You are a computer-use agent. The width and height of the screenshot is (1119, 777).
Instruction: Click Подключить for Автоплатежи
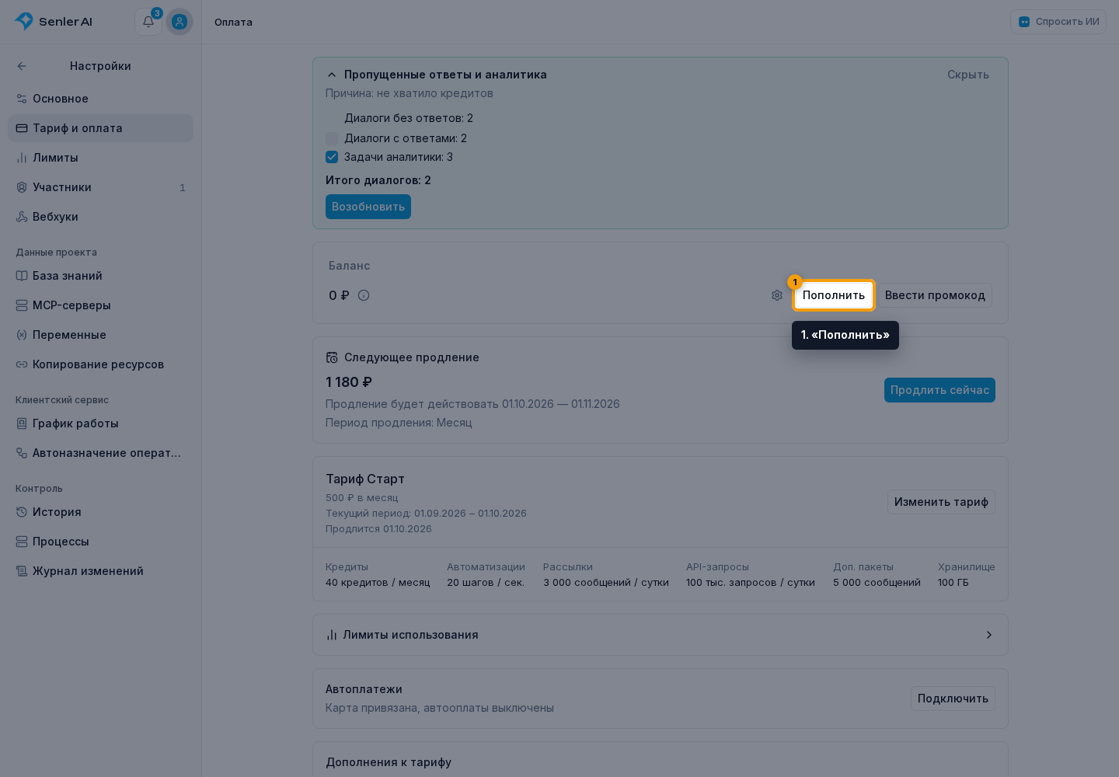[x=953, y=699]
